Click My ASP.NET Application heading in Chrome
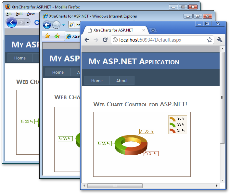This screenshot has width=230, height=194. pyautogui.click(x=134, y=61)
